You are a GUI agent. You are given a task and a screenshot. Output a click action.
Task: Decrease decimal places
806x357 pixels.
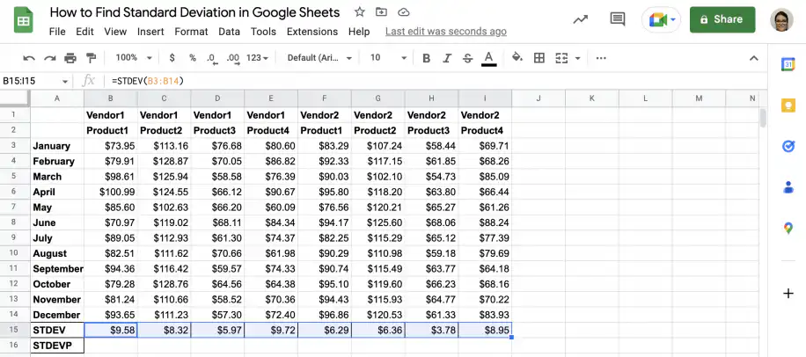point(212,59)
